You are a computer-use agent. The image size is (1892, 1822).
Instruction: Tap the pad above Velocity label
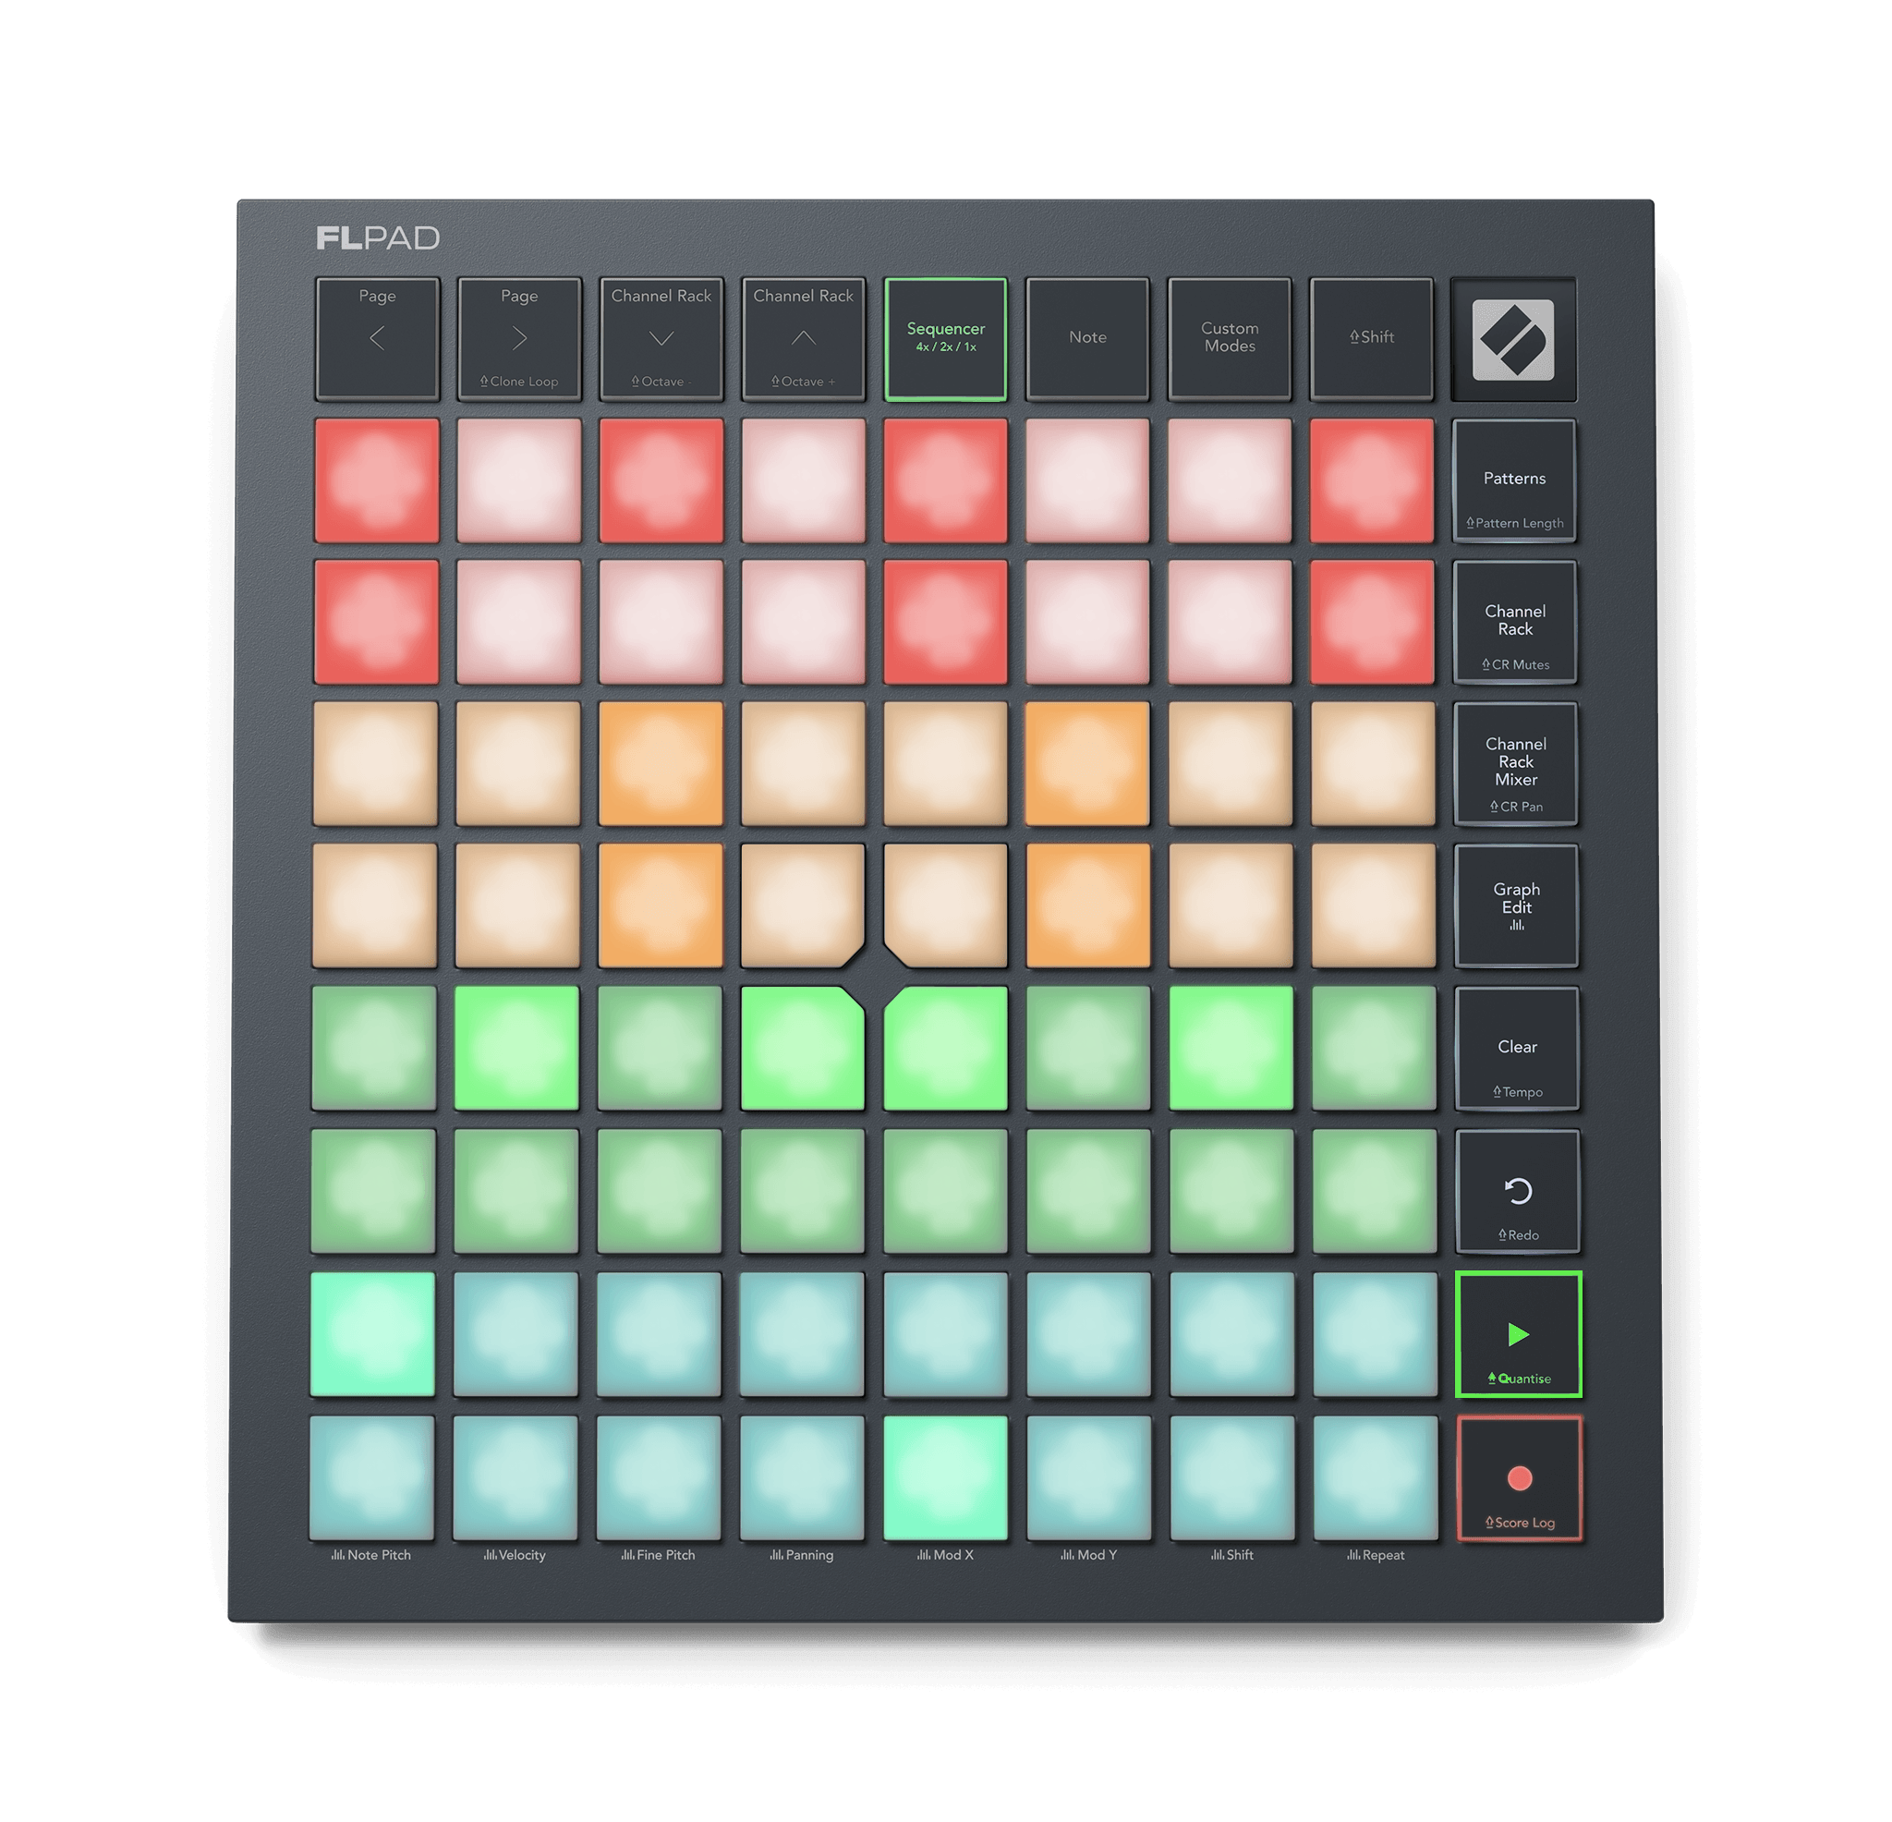[515, 1476]
